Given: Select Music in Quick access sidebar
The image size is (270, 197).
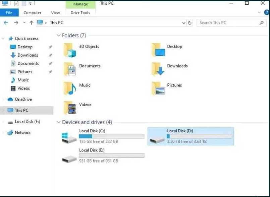Looking at the screenshot, I should [23, 80].
